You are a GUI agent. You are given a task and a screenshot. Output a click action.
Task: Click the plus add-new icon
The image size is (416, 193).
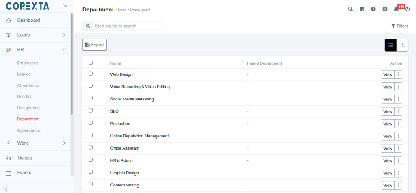click(385, 9)
